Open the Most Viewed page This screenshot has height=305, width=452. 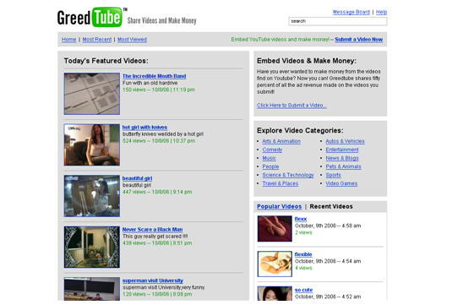pos(132,40)
